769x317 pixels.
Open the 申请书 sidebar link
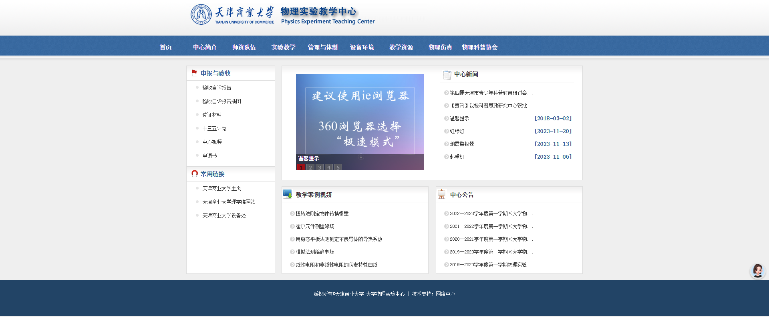209,156
